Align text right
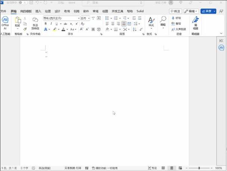The height and width of the screenshot is (171, 227). [x=118, y=24]
